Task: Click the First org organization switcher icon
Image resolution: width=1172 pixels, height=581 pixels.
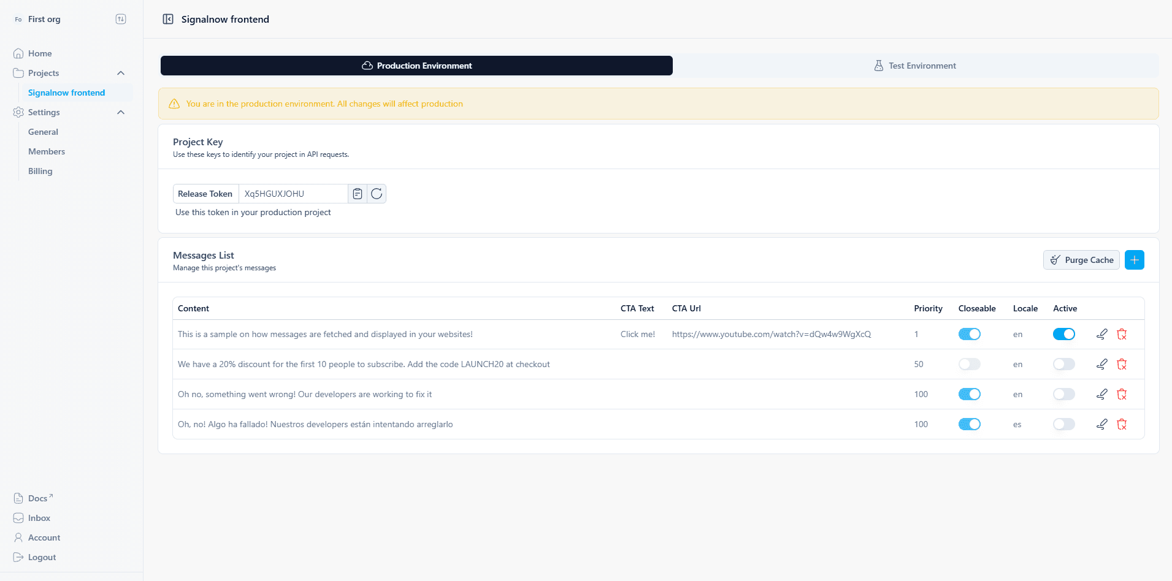Action: pos(121,19)
